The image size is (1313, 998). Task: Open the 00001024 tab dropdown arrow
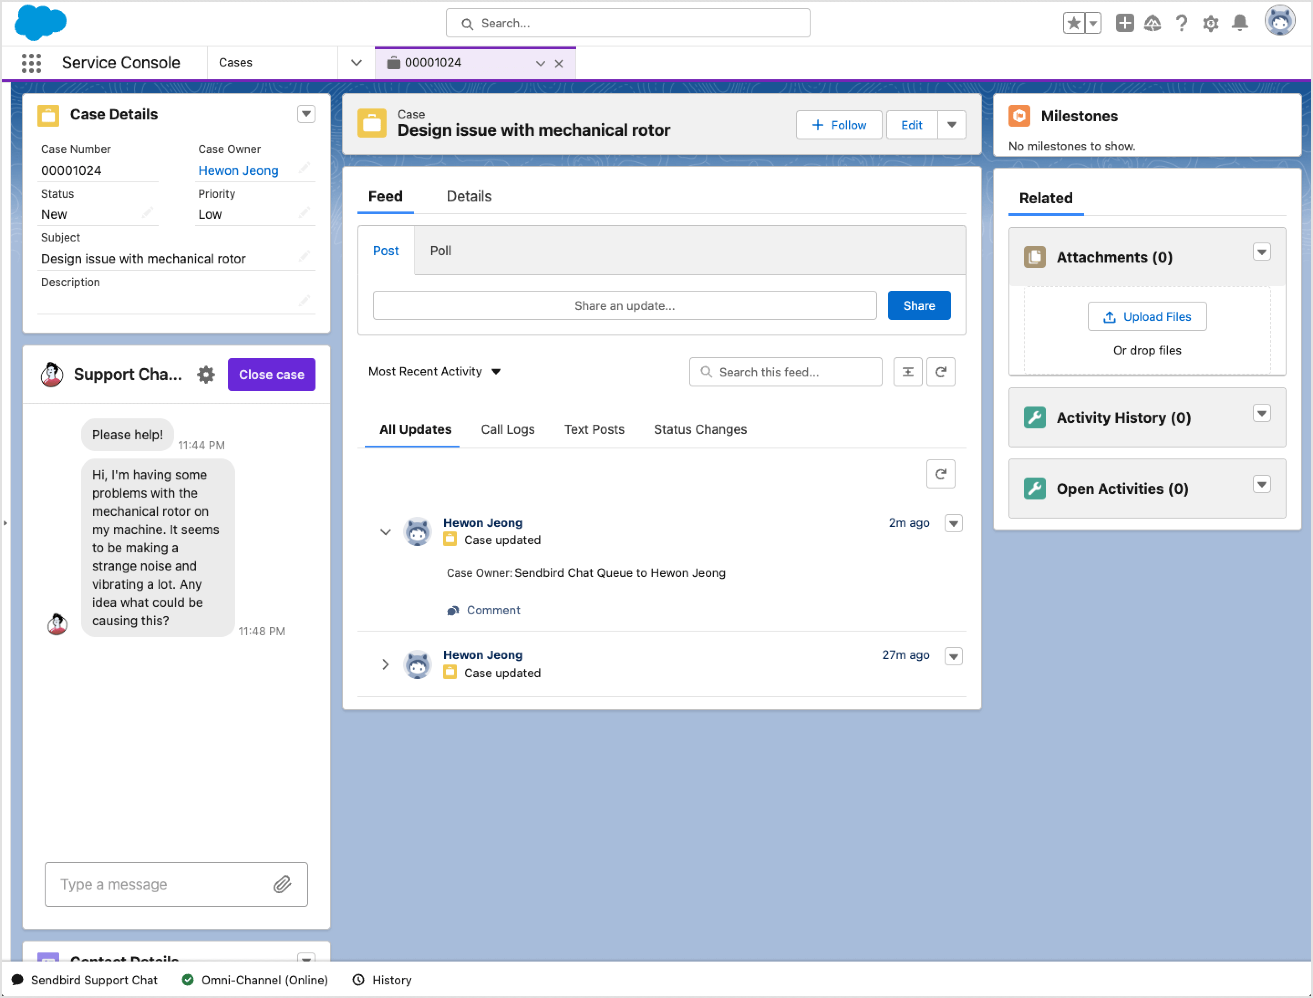[540, 63]
